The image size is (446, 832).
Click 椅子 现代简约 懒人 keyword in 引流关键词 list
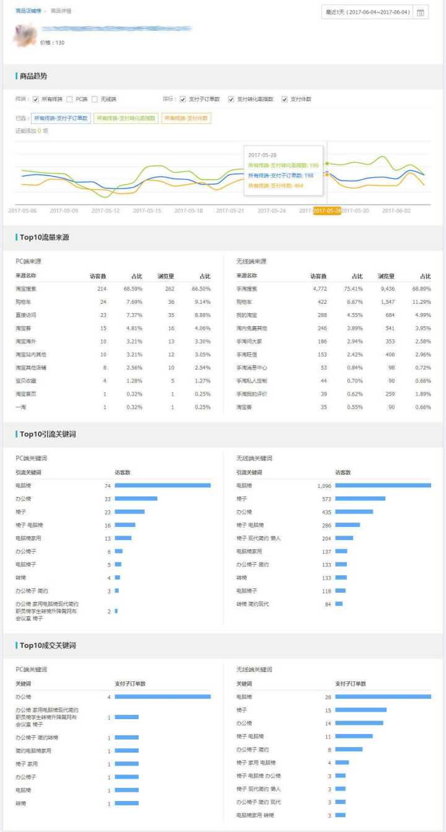(x=258, y=538)
